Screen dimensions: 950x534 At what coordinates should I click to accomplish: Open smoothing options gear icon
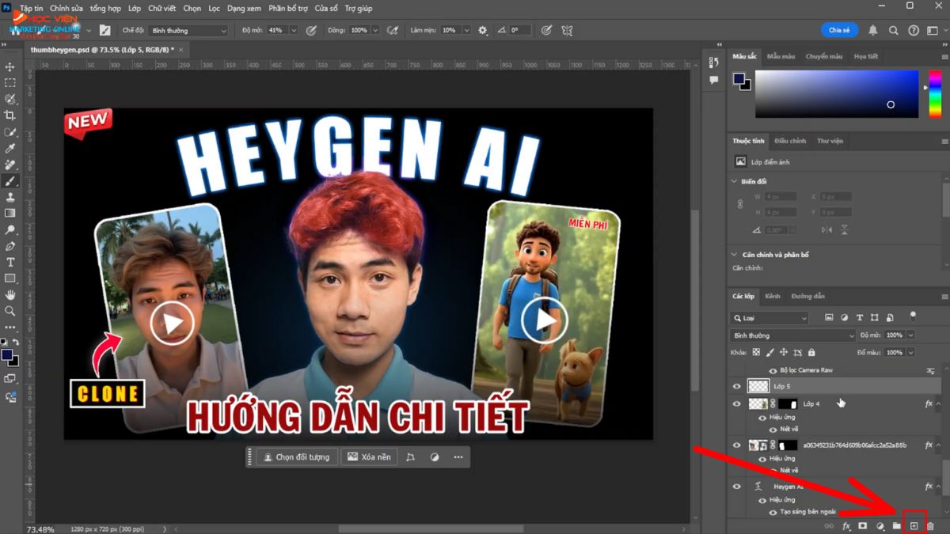483,30
